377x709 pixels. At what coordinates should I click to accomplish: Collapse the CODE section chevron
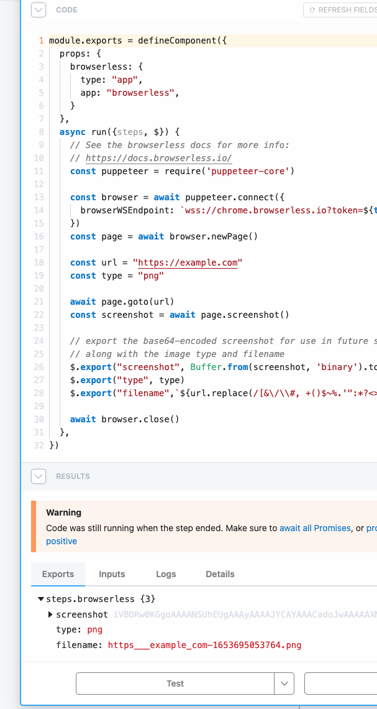coord(38,10)
